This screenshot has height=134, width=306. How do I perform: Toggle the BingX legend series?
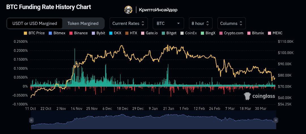(x=208, y=33)
